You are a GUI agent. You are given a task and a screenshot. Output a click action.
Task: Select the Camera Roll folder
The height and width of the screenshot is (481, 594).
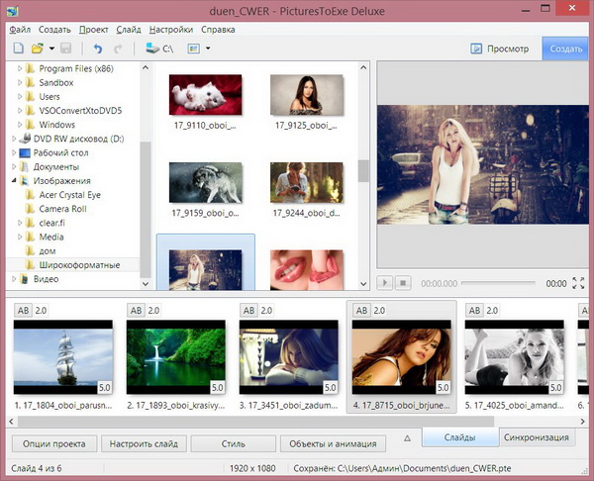point(63,209)
